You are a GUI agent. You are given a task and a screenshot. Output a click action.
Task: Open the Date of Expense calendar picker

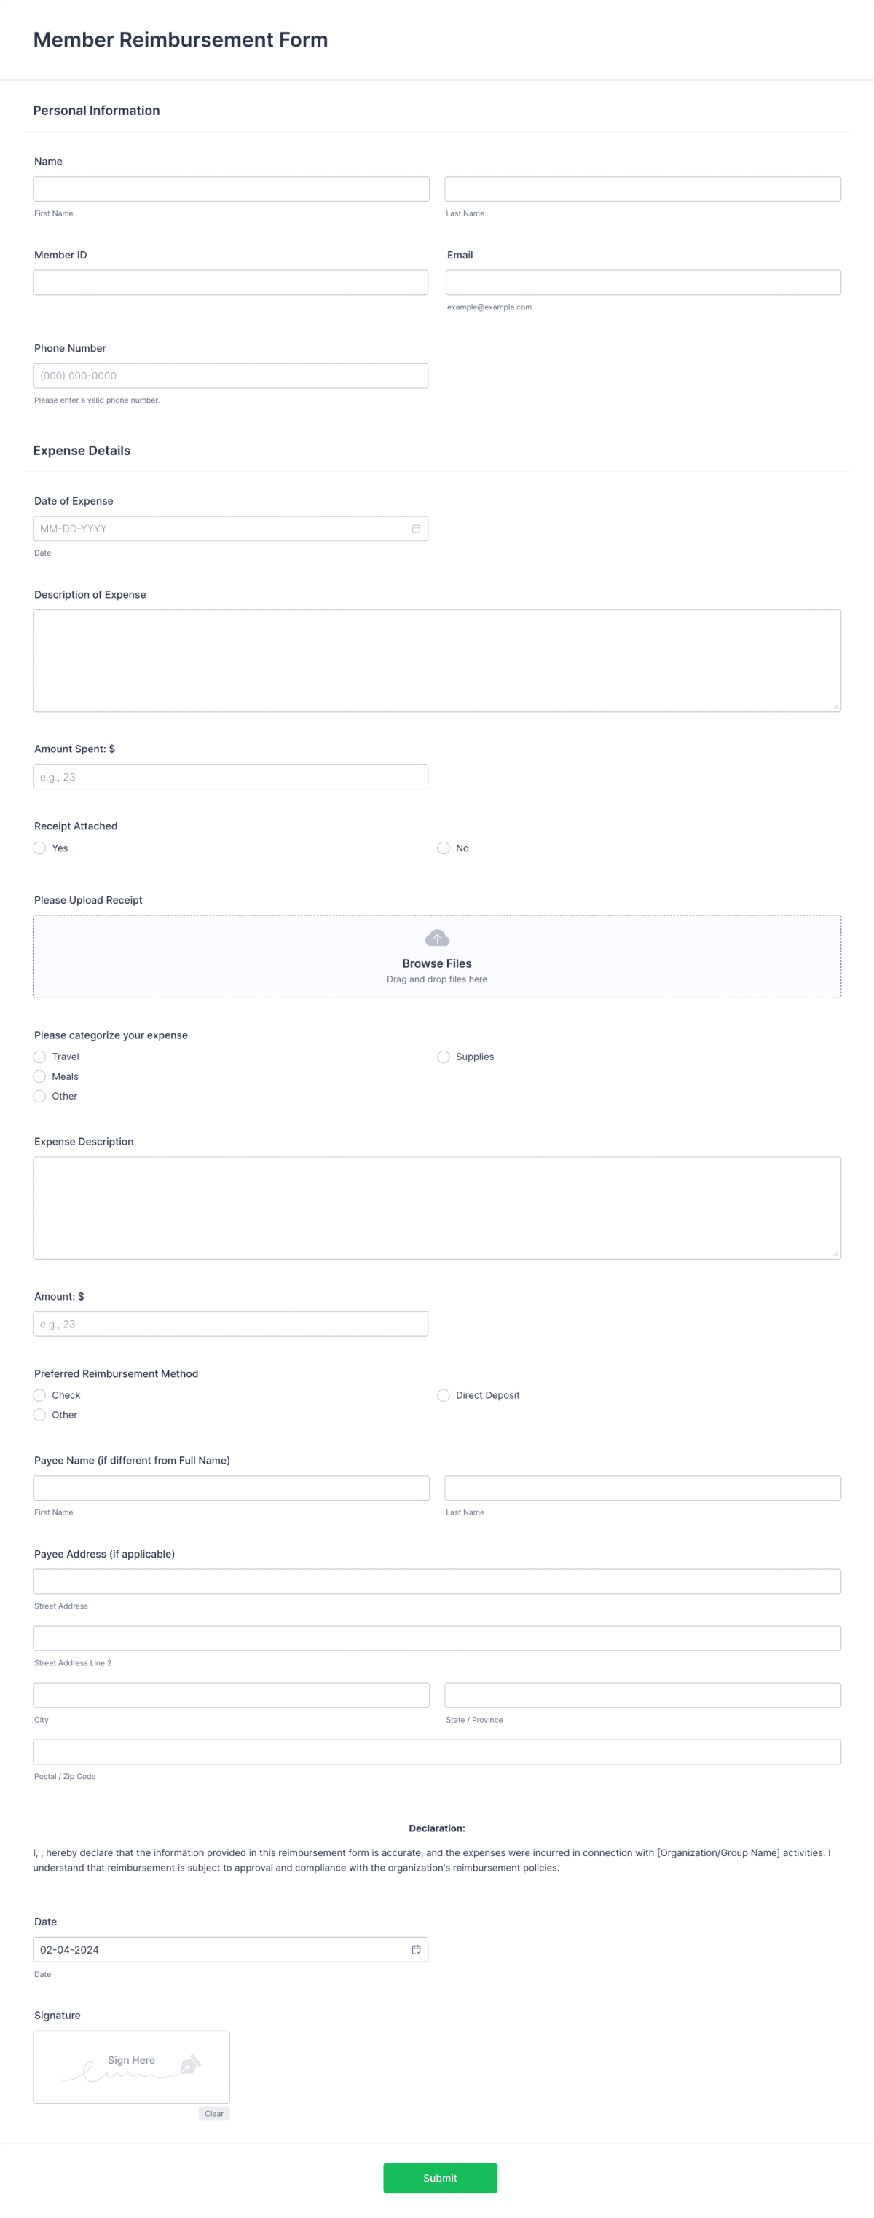coord(417,528)
